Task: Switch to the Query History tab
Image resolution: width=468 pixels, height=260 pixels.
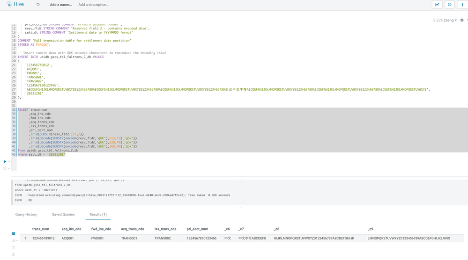Action: (26, 215)
